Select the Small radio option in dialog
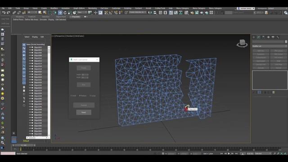Screen dimensions: 288x162 [73, 96]
